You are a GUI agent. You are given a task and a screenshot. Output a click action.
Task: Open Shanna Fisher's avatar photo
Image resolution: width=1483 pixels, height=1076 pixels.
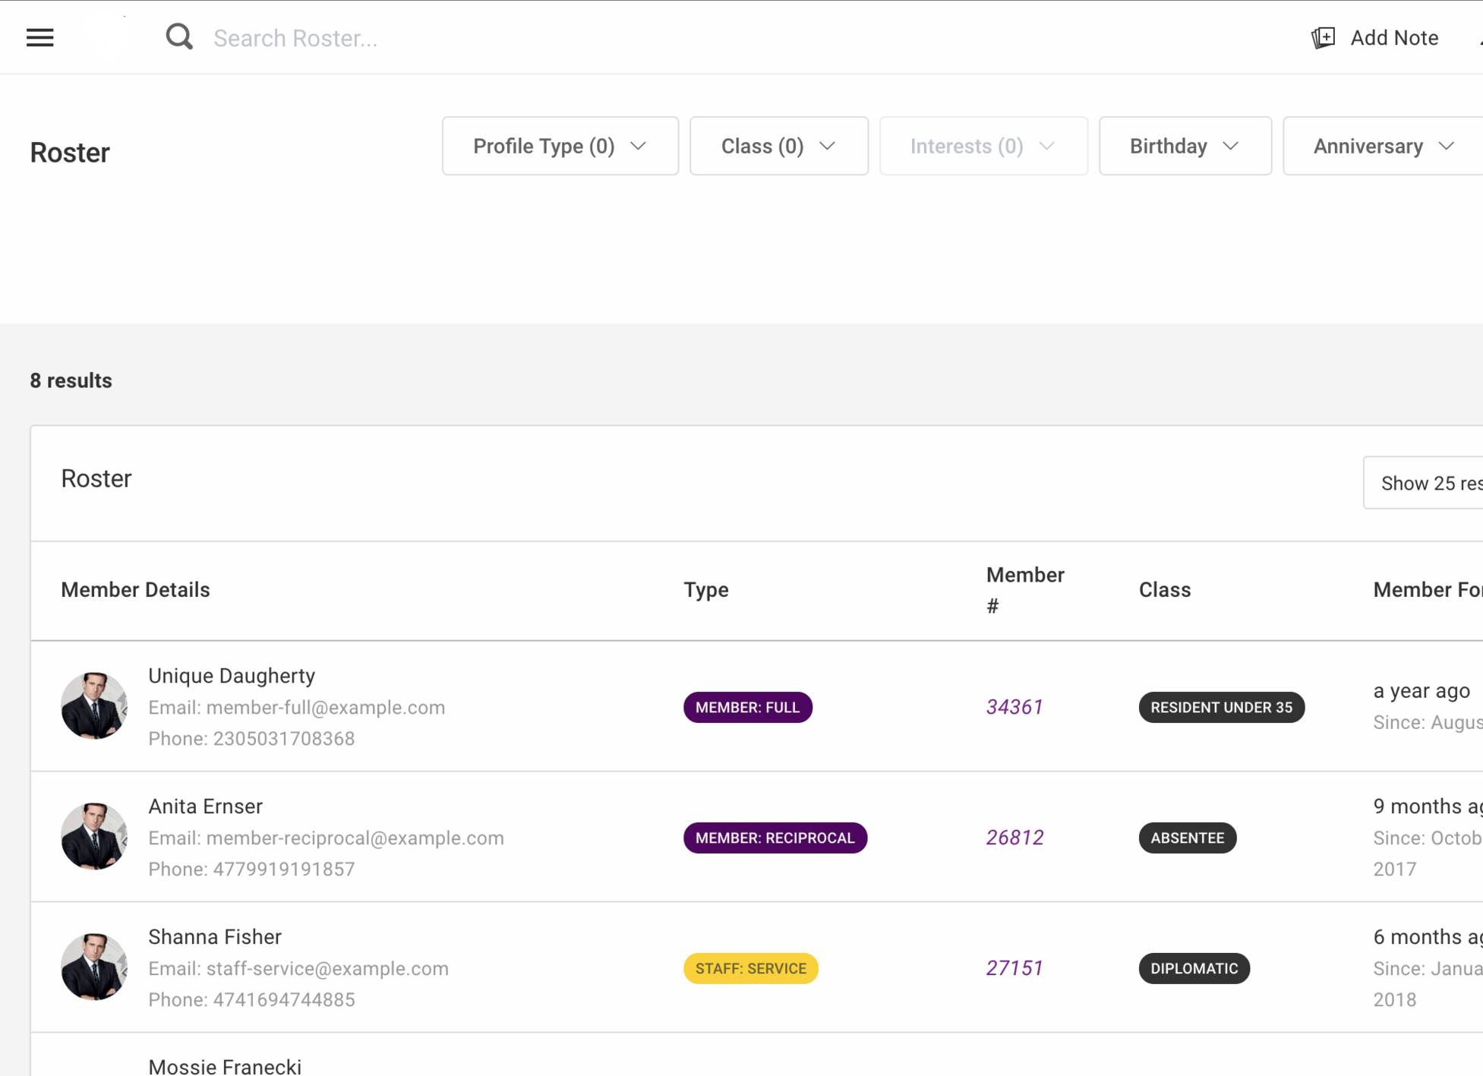point(94,967)
